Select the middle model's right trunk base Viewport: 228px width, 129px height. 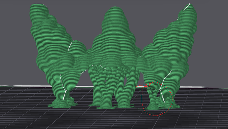(x=124, y=106)
